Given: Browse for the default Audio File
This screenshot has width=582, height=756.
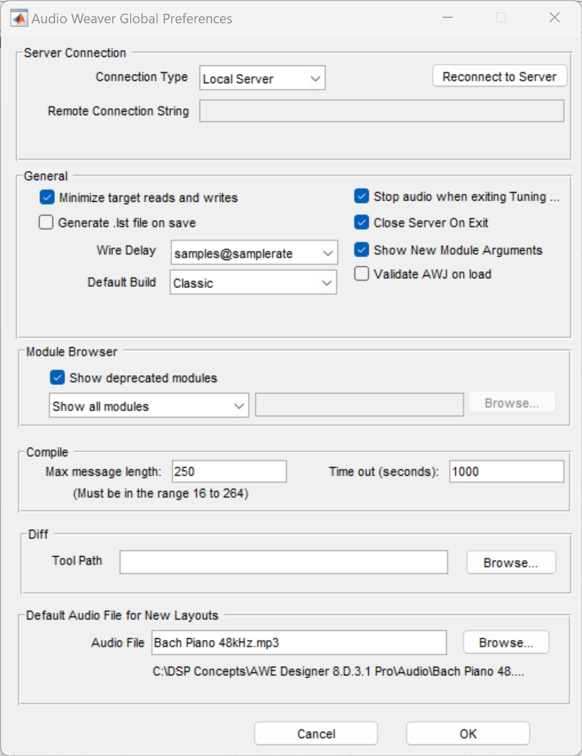Looking at the screenshot, I should [x=506, y=642].
